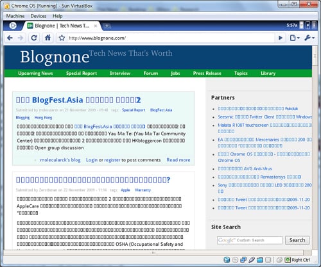This screenshot has height=267, width=321.
Task: Click the browser forward arrow
Action: 21,38
